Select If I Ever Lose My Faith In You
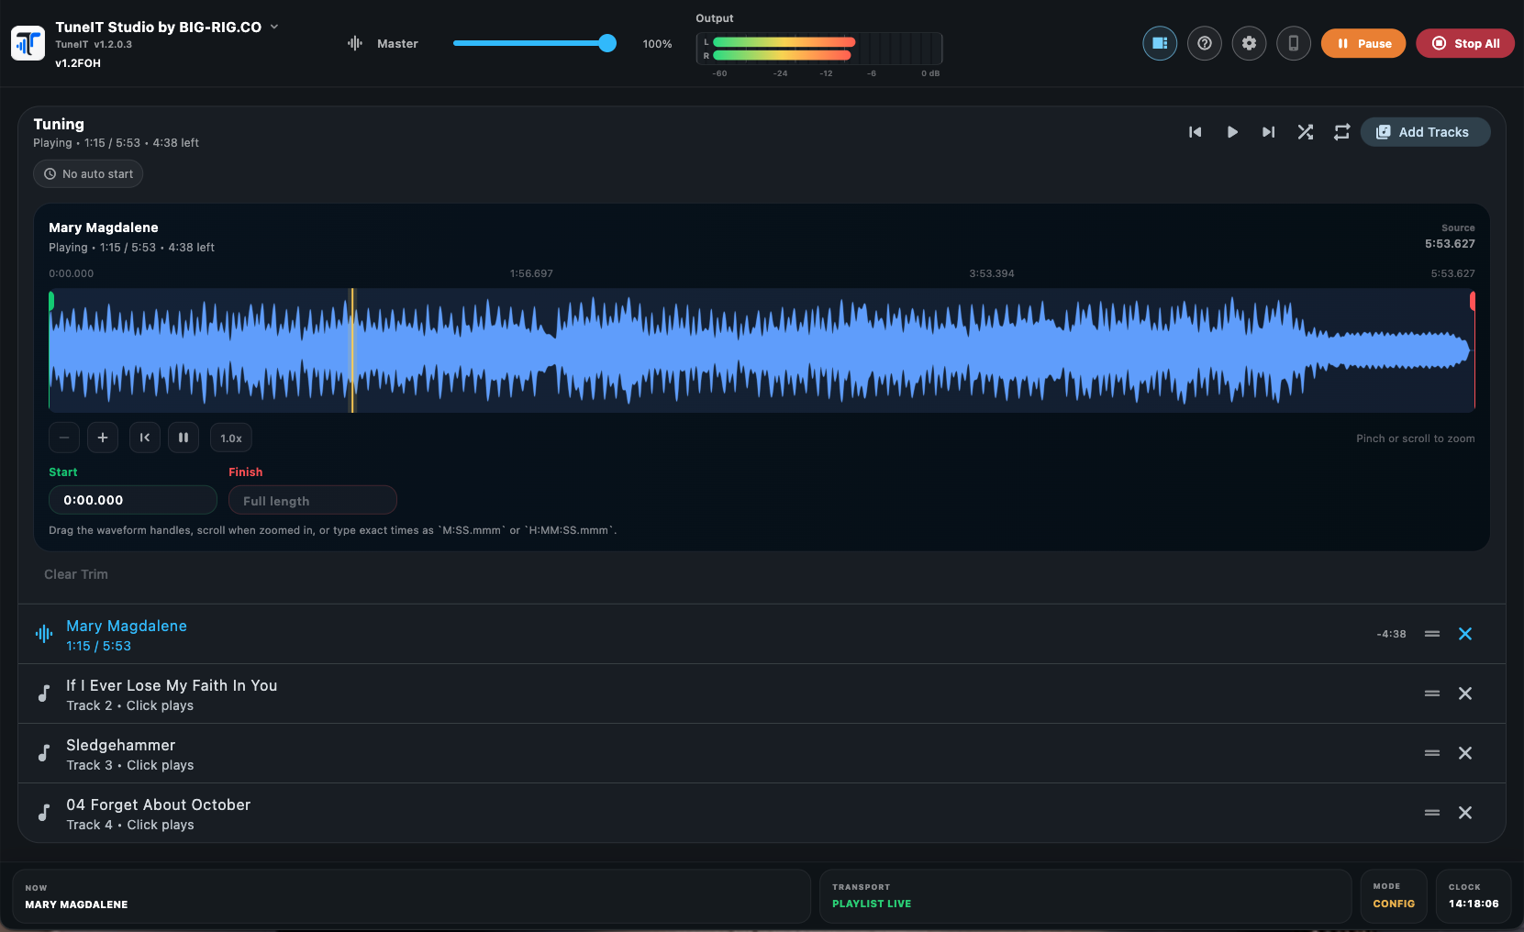 click(762, 693)
